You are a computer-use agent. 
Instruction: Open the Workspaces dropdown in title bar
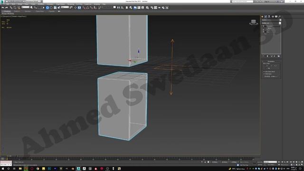pyautogui.click(x=33, y=1)
